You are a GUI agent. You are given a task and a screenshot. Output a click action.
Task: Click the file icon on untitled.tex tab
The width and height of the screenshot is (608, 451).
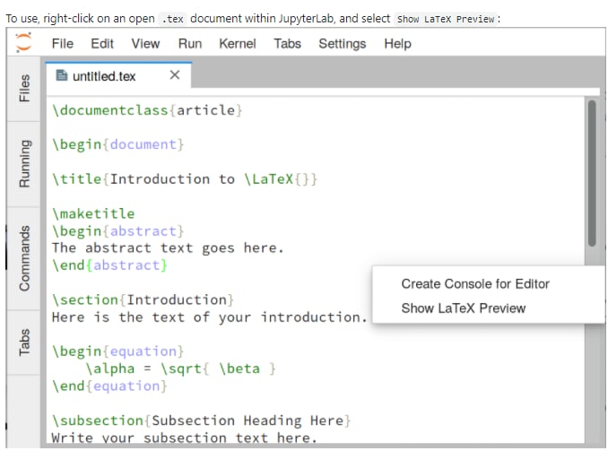click(61, 75)
